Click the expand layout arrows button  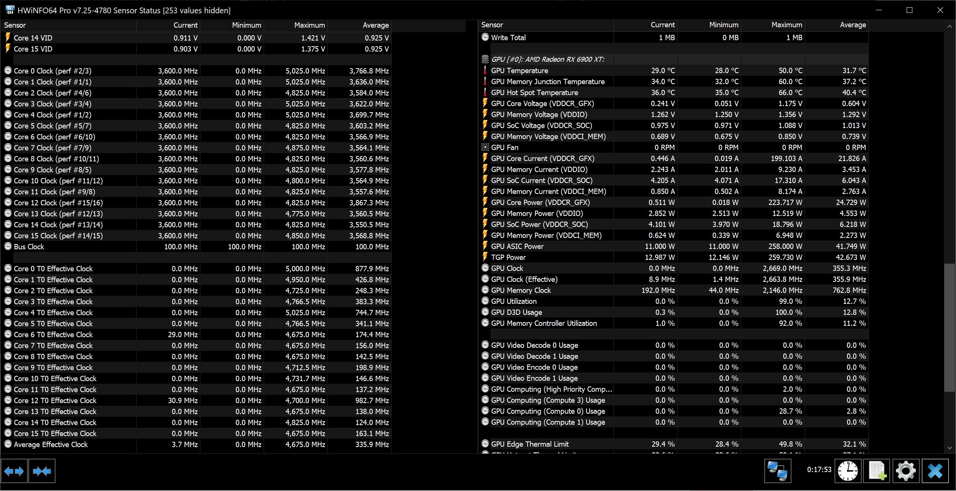14,471
